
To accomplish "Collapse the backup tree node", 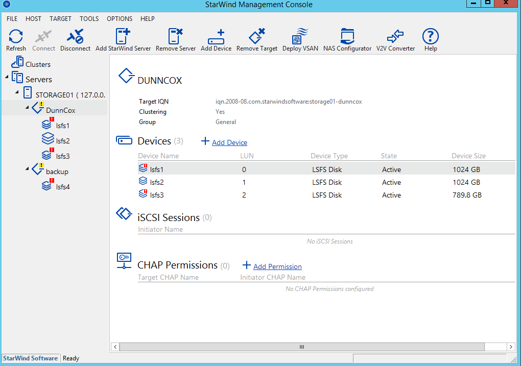I will [27, 169].
